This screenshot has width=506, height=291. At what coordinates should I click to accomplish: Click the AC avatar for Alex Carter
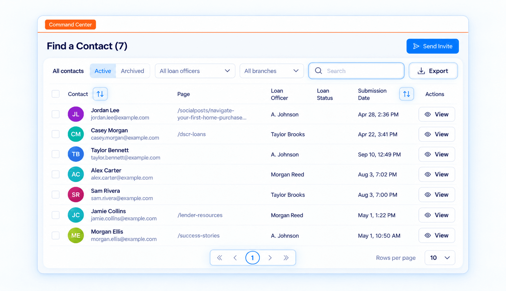click(x=76, y=174)
